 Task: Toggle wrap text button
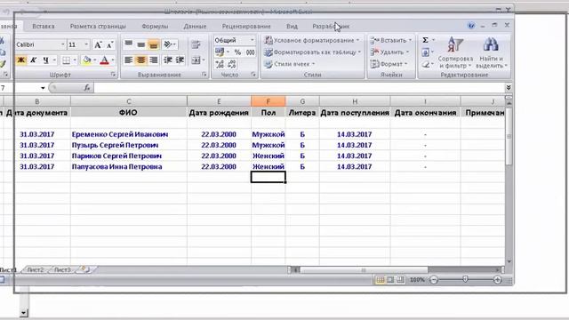point(196,44)
